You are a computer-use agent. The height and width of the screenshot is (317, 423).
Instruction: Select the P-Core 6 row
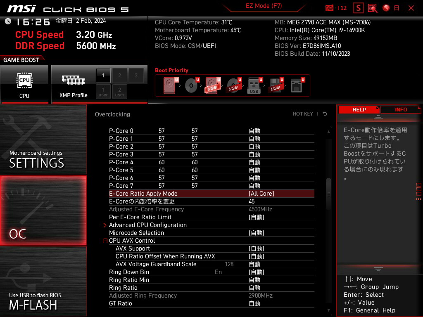coord(211,177)
